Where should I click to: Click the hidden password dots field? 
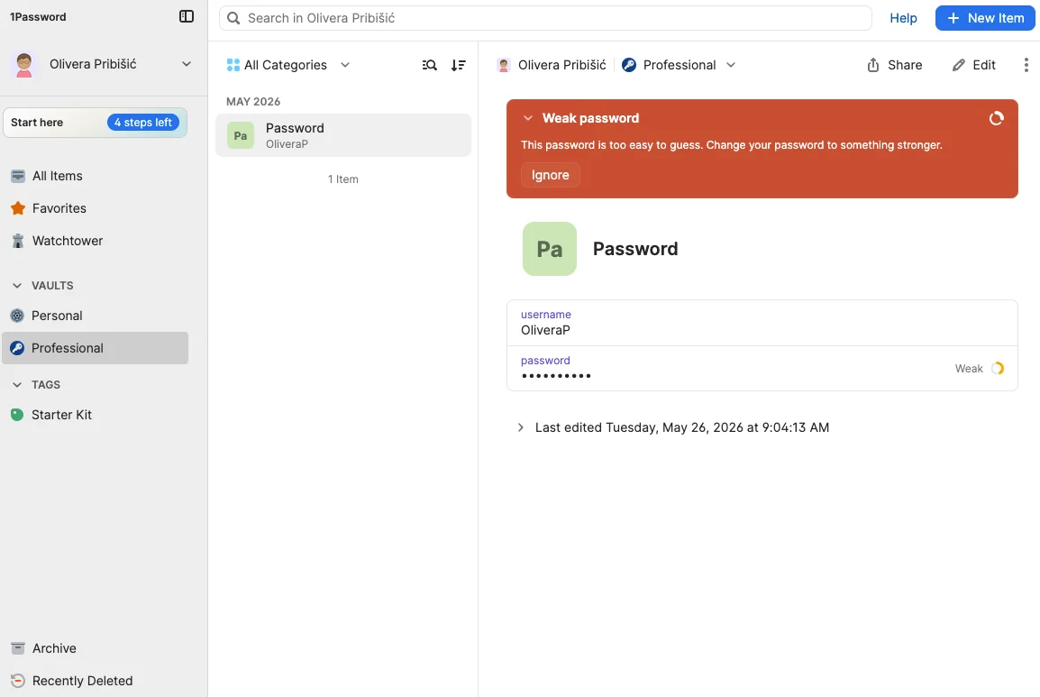[762, 369]
